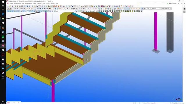
Task: Click the selection filter icon beside All dropdown
Action: click(x=76, y=11)
